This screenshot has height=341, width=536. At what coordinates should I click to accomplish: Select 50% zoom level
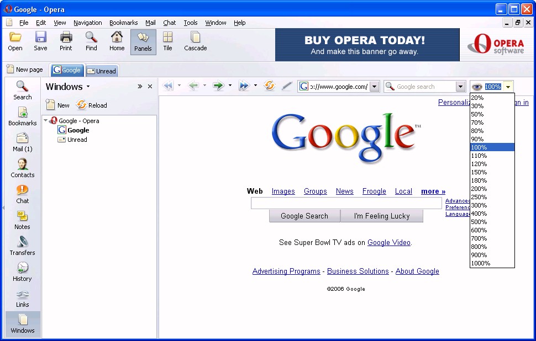tap(492, 114)
